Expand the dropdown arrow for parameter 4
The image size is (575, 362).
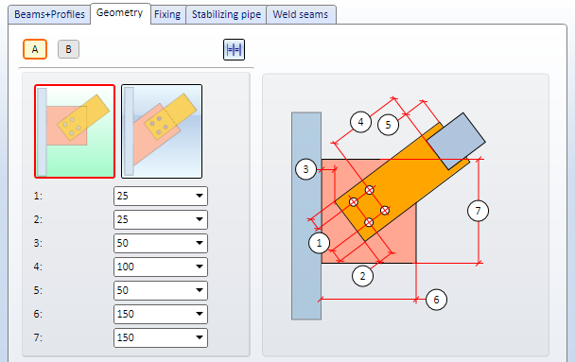(200, 267)
